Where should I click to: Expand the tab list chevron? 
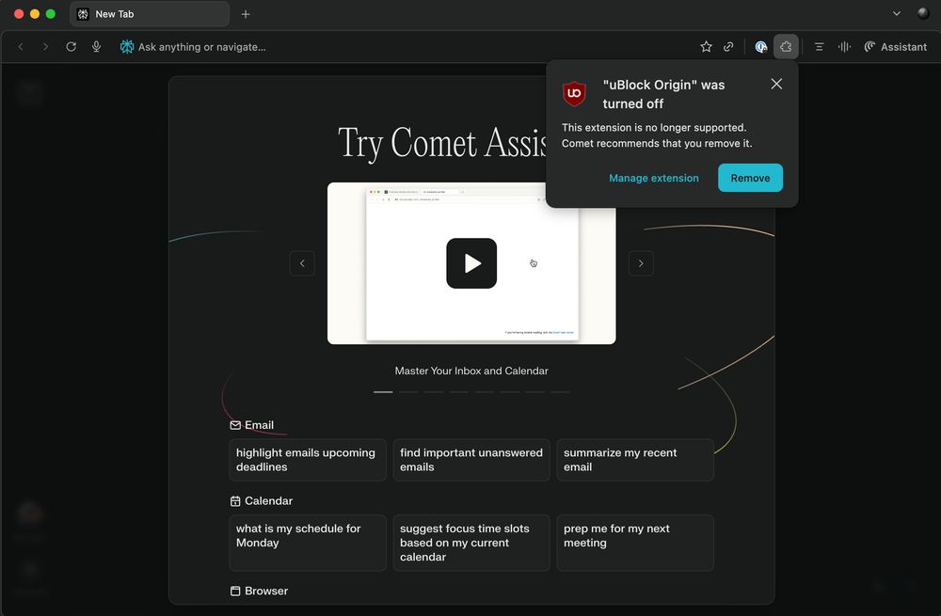(x=896, y=13)
